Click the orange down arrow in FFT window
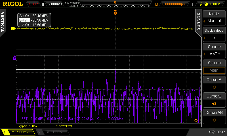The height and width of the screenshot is (136, 227). pos(196,120)
